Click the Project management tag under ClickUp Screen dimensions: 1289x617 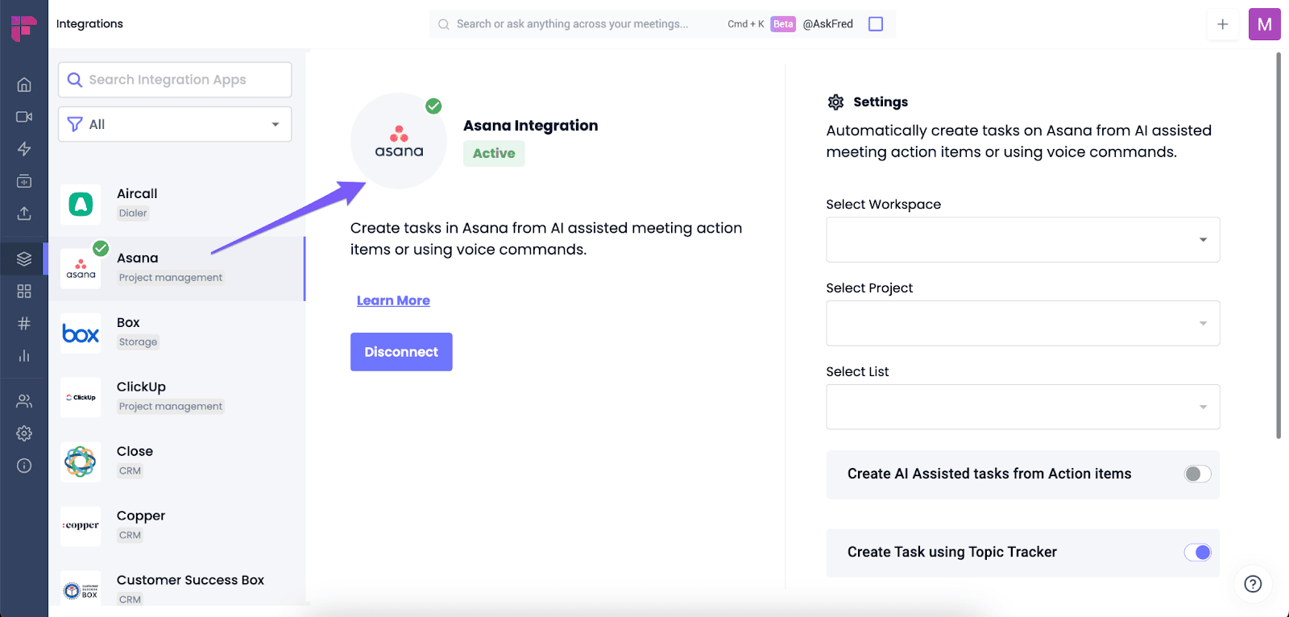(x=171, y=407)
